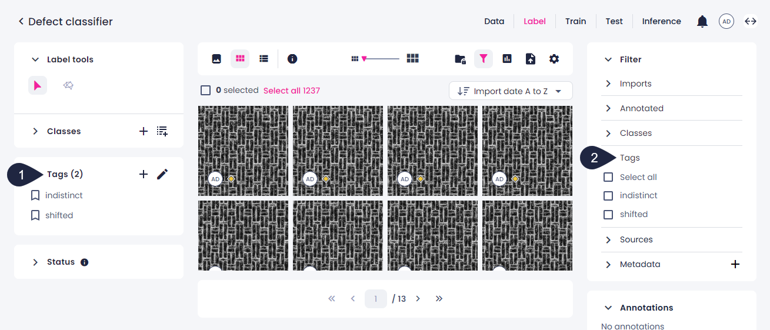
Task: Switch to single image view
Action: point(216,59)
